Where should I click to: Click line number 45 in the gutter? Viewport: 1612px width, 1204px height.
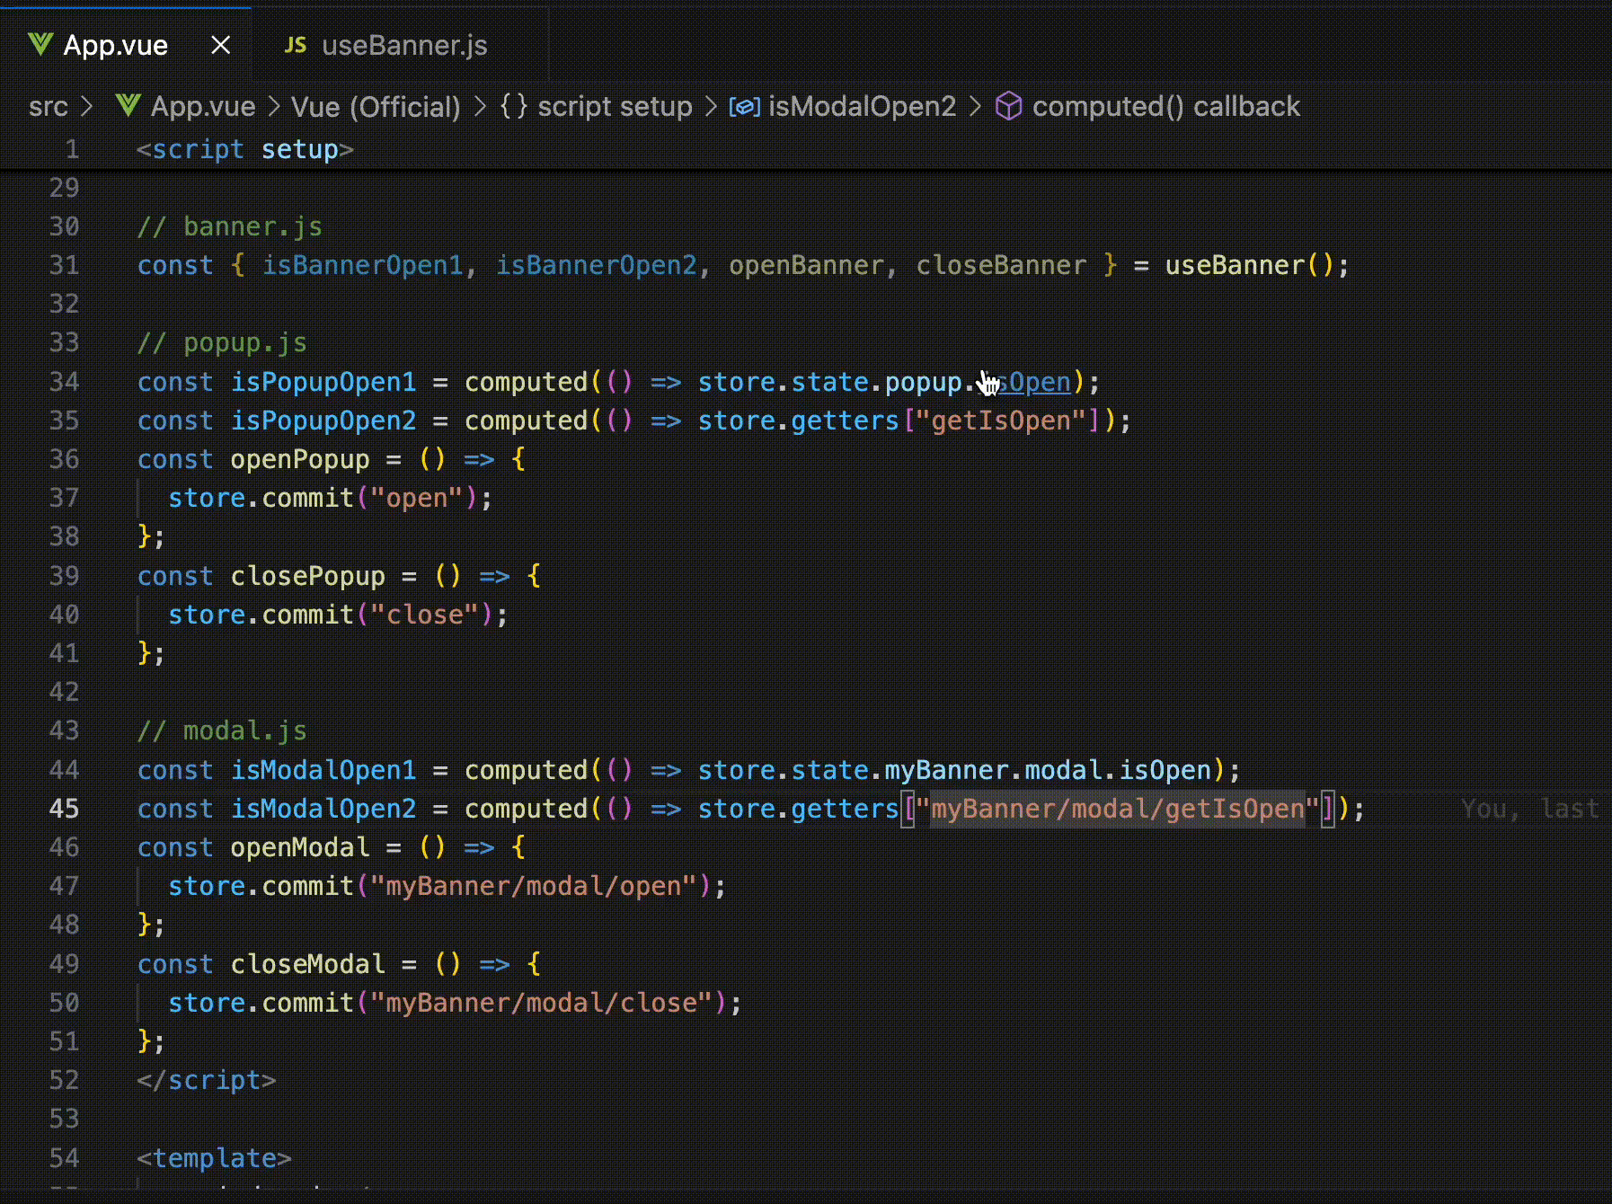(x=64, y=809)
